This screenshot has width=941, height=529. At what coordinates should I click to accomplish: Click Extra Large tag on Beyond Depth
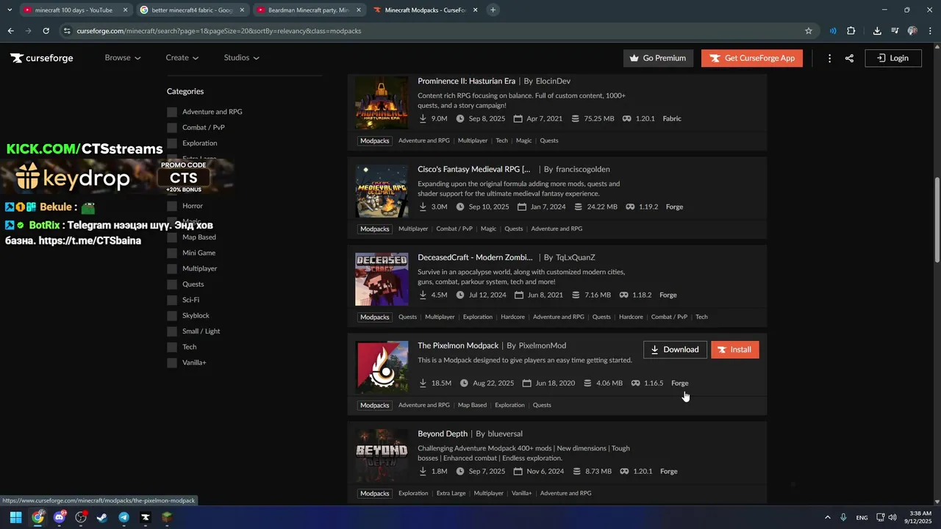pyautogui.click(x=451, y=493)
